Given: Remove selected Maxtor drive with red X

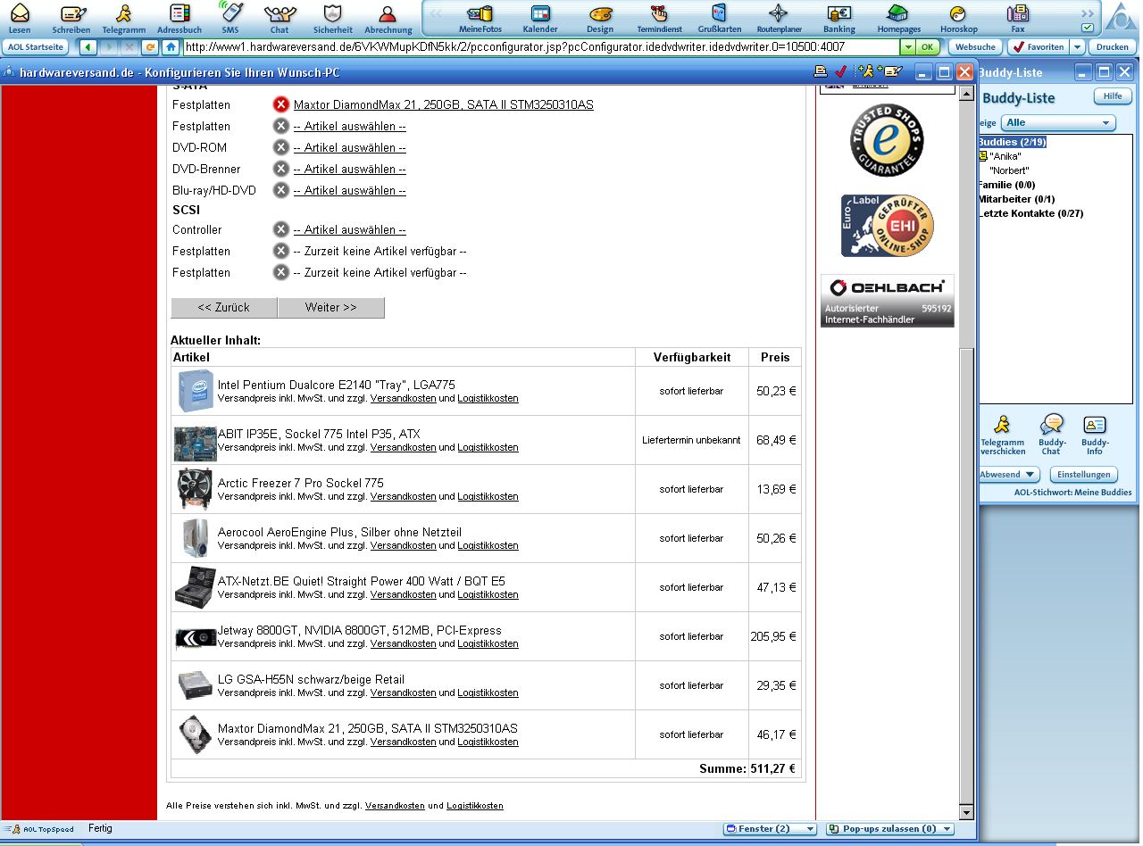Looking at the screenshot, I should pos(281,104).
